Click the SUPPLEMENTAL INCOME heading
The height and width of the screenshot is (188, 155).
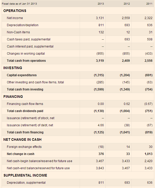pos(25,175)
